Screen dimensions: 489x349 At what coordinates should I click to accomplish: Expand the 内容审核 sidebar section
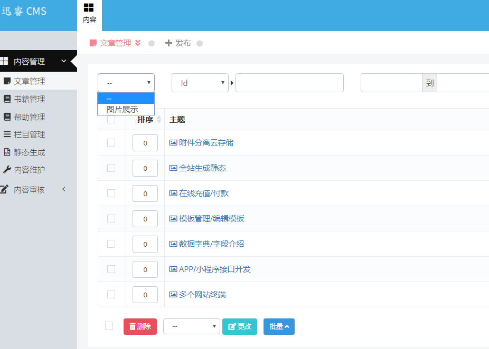63,189
